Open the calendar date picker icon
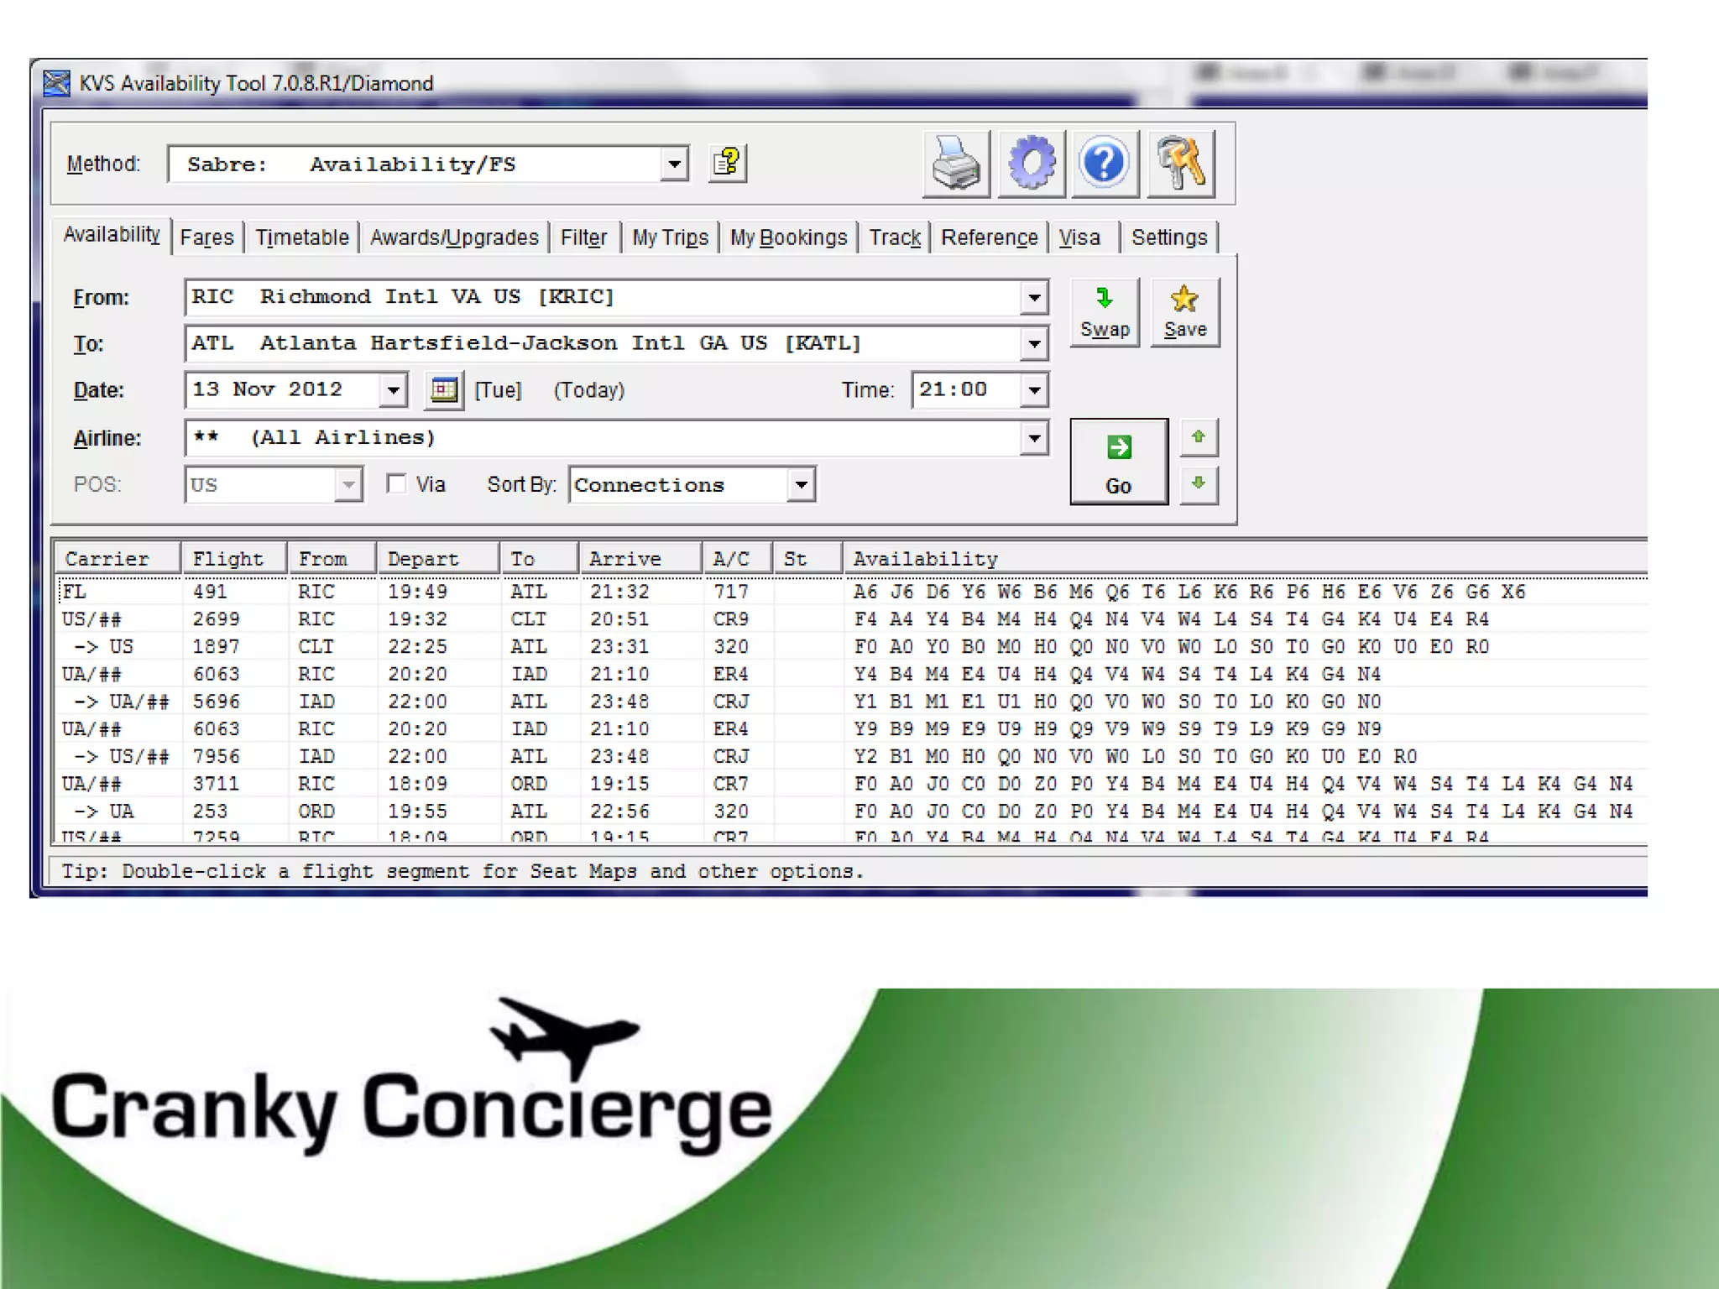 [x=444, y=390]
